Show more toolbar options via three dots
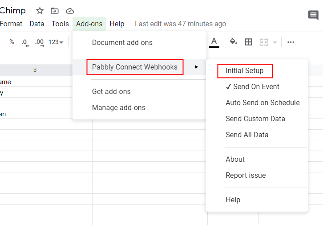Viewport: 323px width, 225px height. point(291,42)
